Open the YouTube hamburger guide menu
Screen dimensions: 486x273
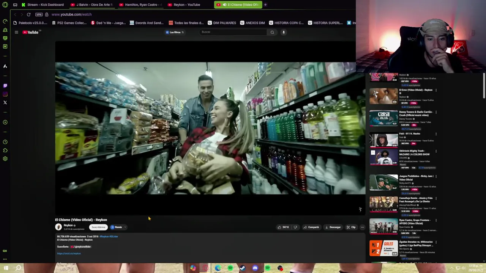click(16, 32)
